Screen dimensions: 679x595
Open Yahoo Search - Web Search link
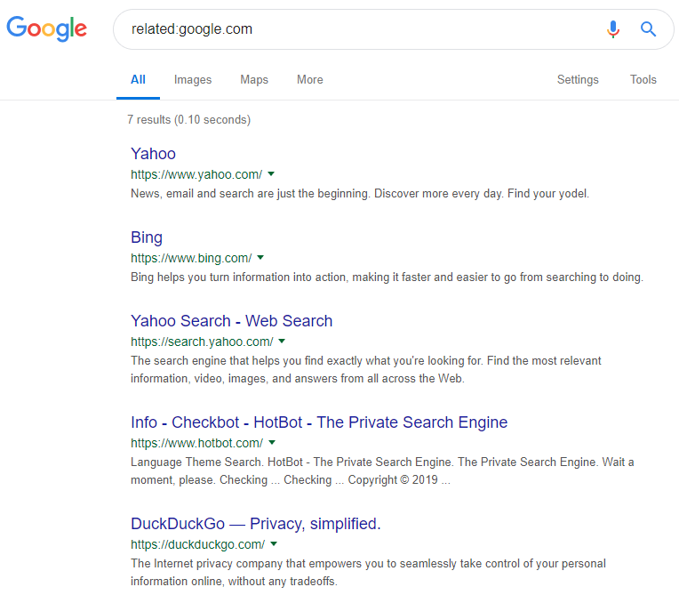point(232,321)
